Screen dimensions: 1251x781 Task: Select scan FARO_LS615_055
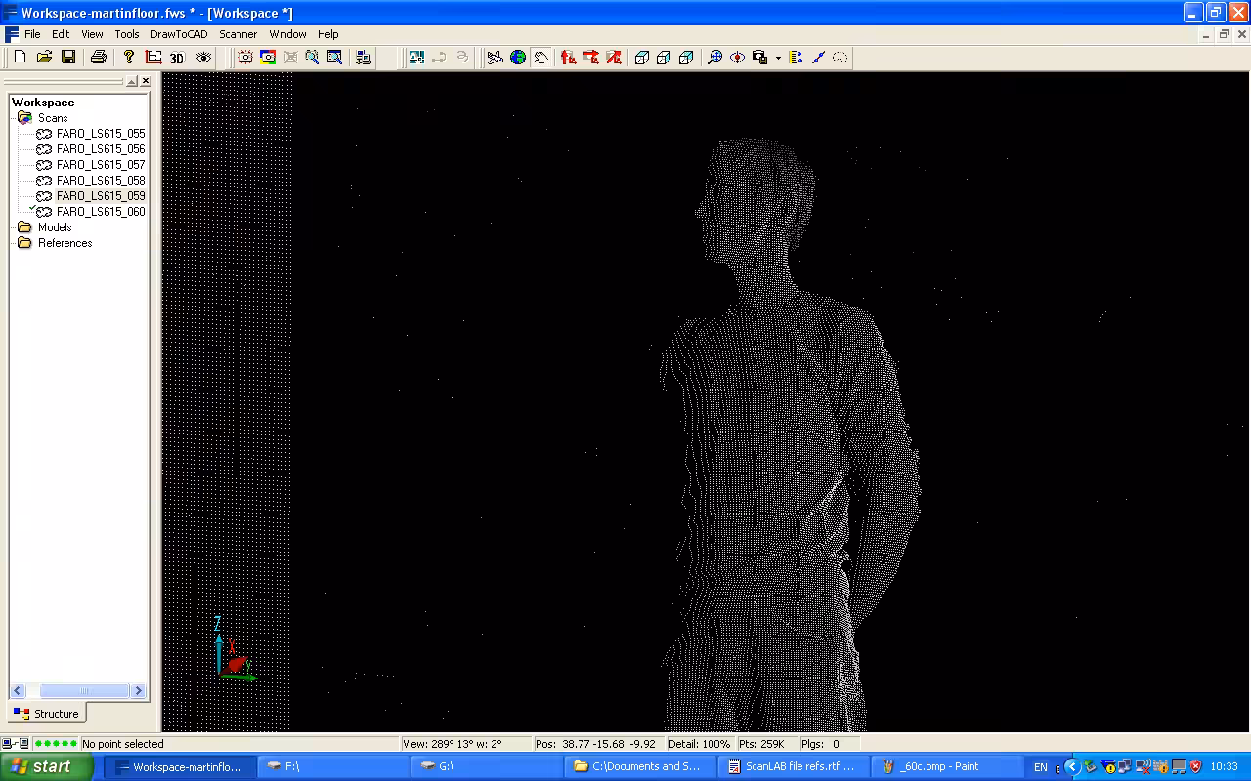click(x=101, y=134)
